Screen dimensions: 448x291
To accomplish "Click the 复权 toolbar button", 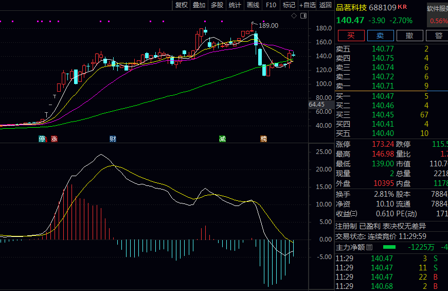I will pyautogui.click(x=182, y=5).
